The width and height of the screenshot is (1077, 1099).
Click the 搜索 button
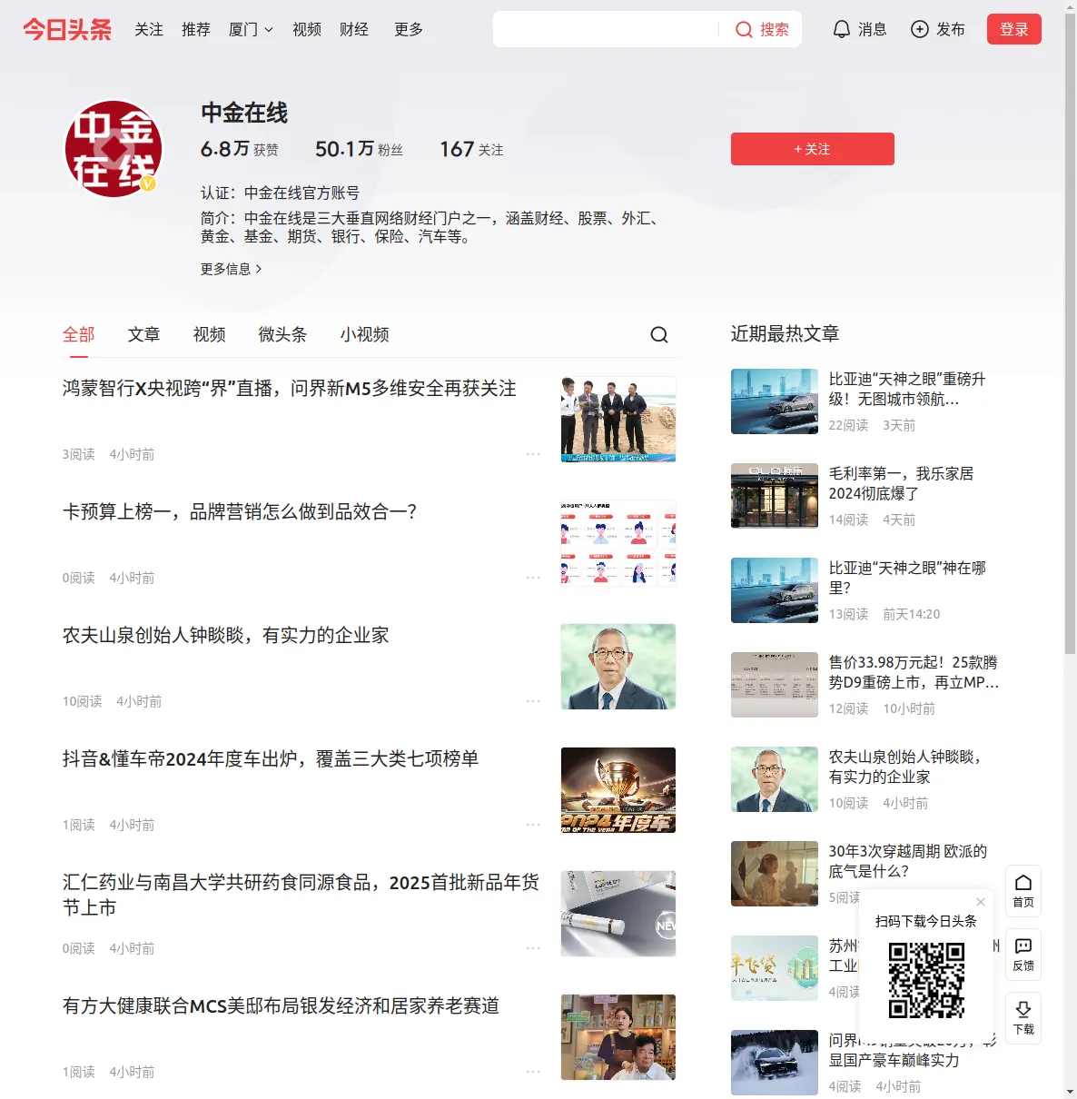(762, 30)
